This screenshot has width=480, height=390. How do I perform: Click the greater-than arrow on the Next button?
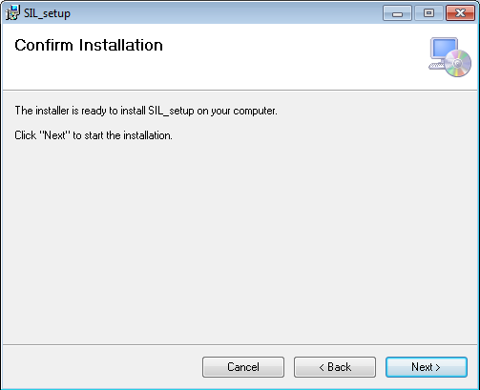pos(438,368)
